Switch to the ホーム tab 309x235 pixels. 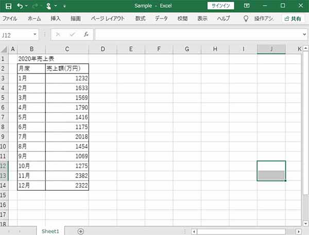35,19
